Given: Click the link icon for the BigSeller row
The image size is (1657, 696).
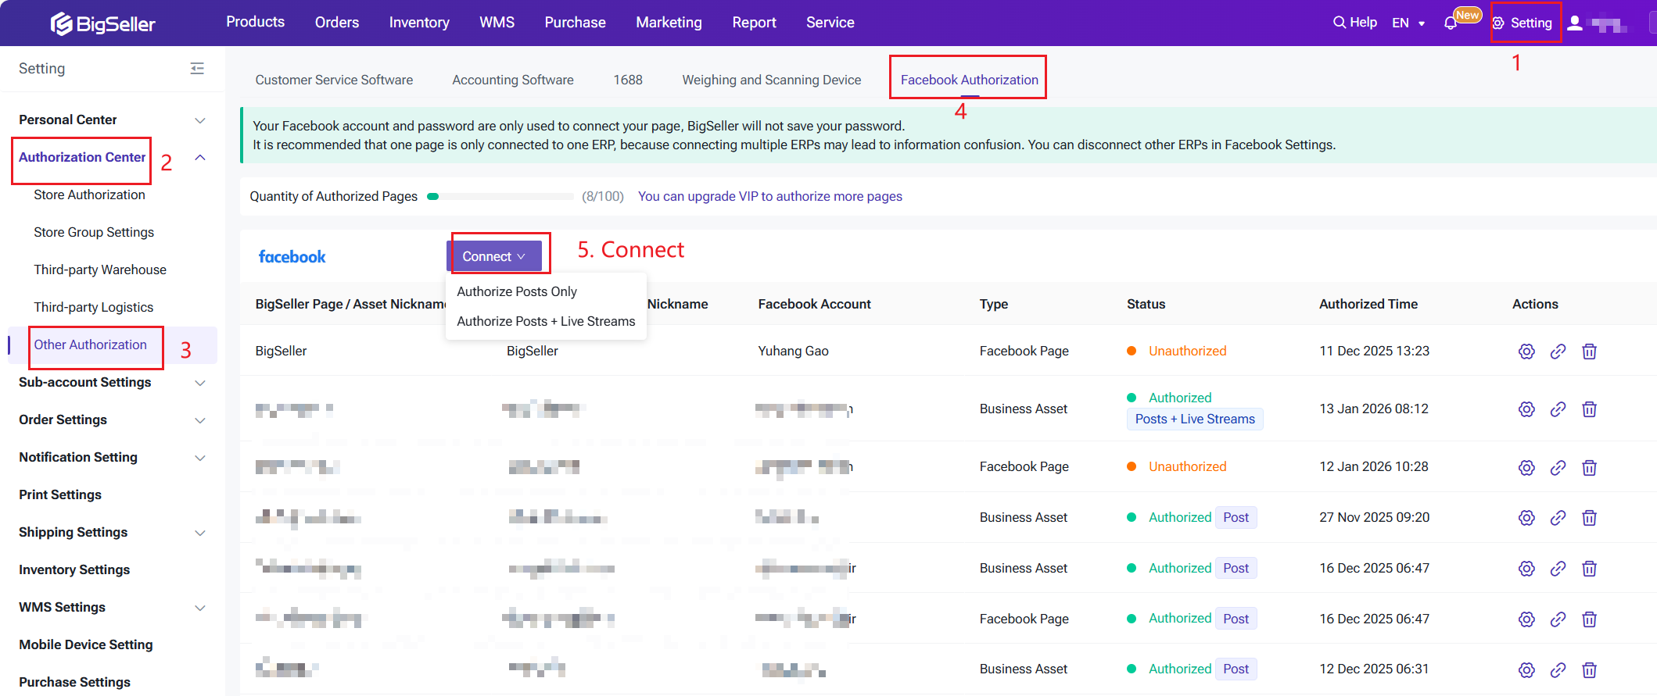Looking at the screenshot, I should click(1558, 352).
